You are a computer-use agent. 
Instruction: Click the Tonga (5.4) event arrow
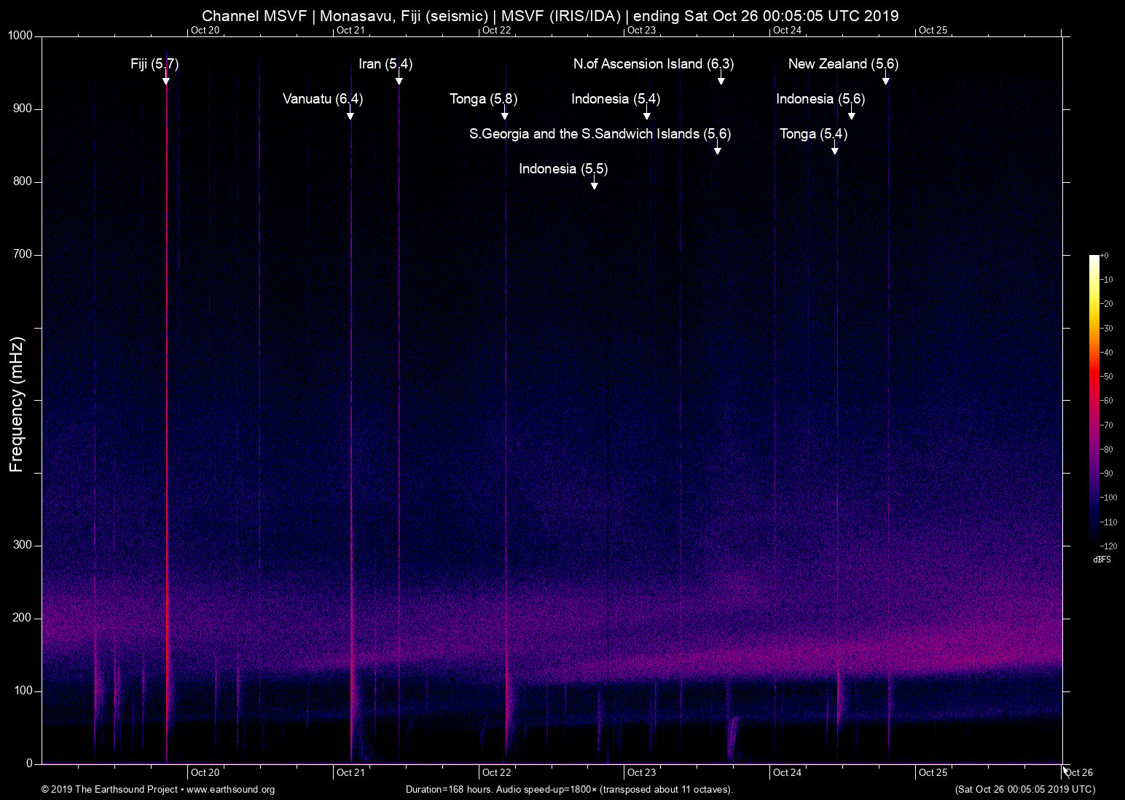[835, 148]
